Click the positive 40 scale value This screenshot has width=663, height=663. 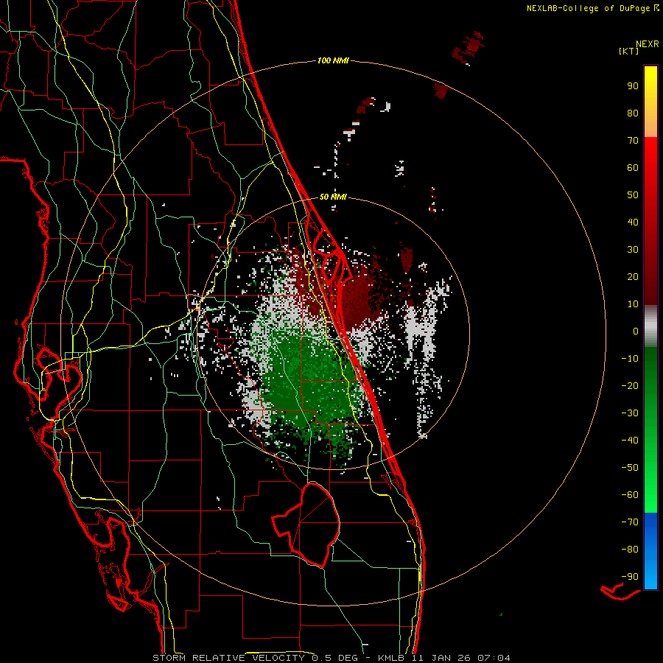click(x=633, y=222)
